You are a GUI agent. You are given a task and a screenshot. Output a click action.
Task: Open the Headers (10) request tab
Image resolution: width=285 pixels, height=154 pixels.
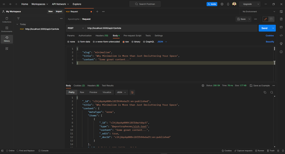(x=102, y=36)
